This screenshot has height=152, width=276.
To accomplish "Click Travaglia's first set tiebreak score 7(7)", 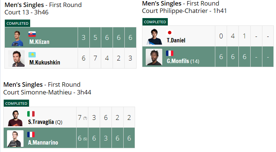I will click(82, 118).
